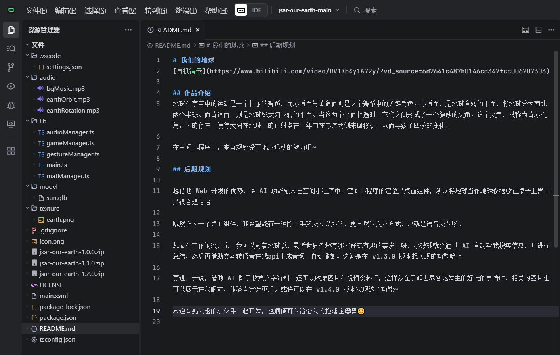Open the 终端 menu
The image size is (560, 355).
(x=186, y=11)
